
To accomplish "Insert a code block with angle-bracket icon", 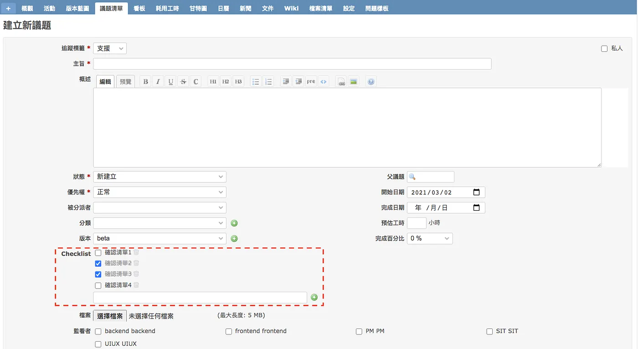I will 324,82.
